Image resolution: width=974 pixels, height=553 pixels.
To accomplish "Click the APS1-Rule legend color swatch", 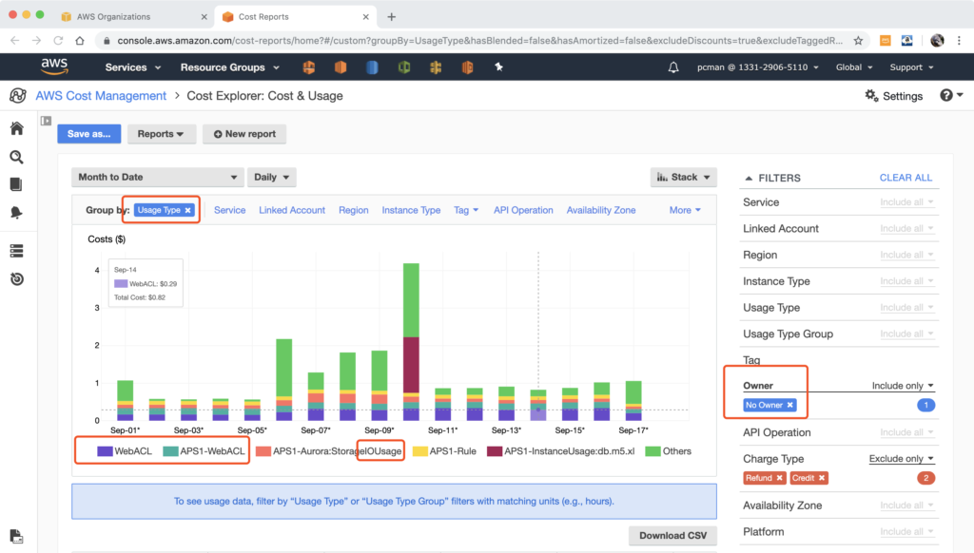I will [x=419, y=451].
